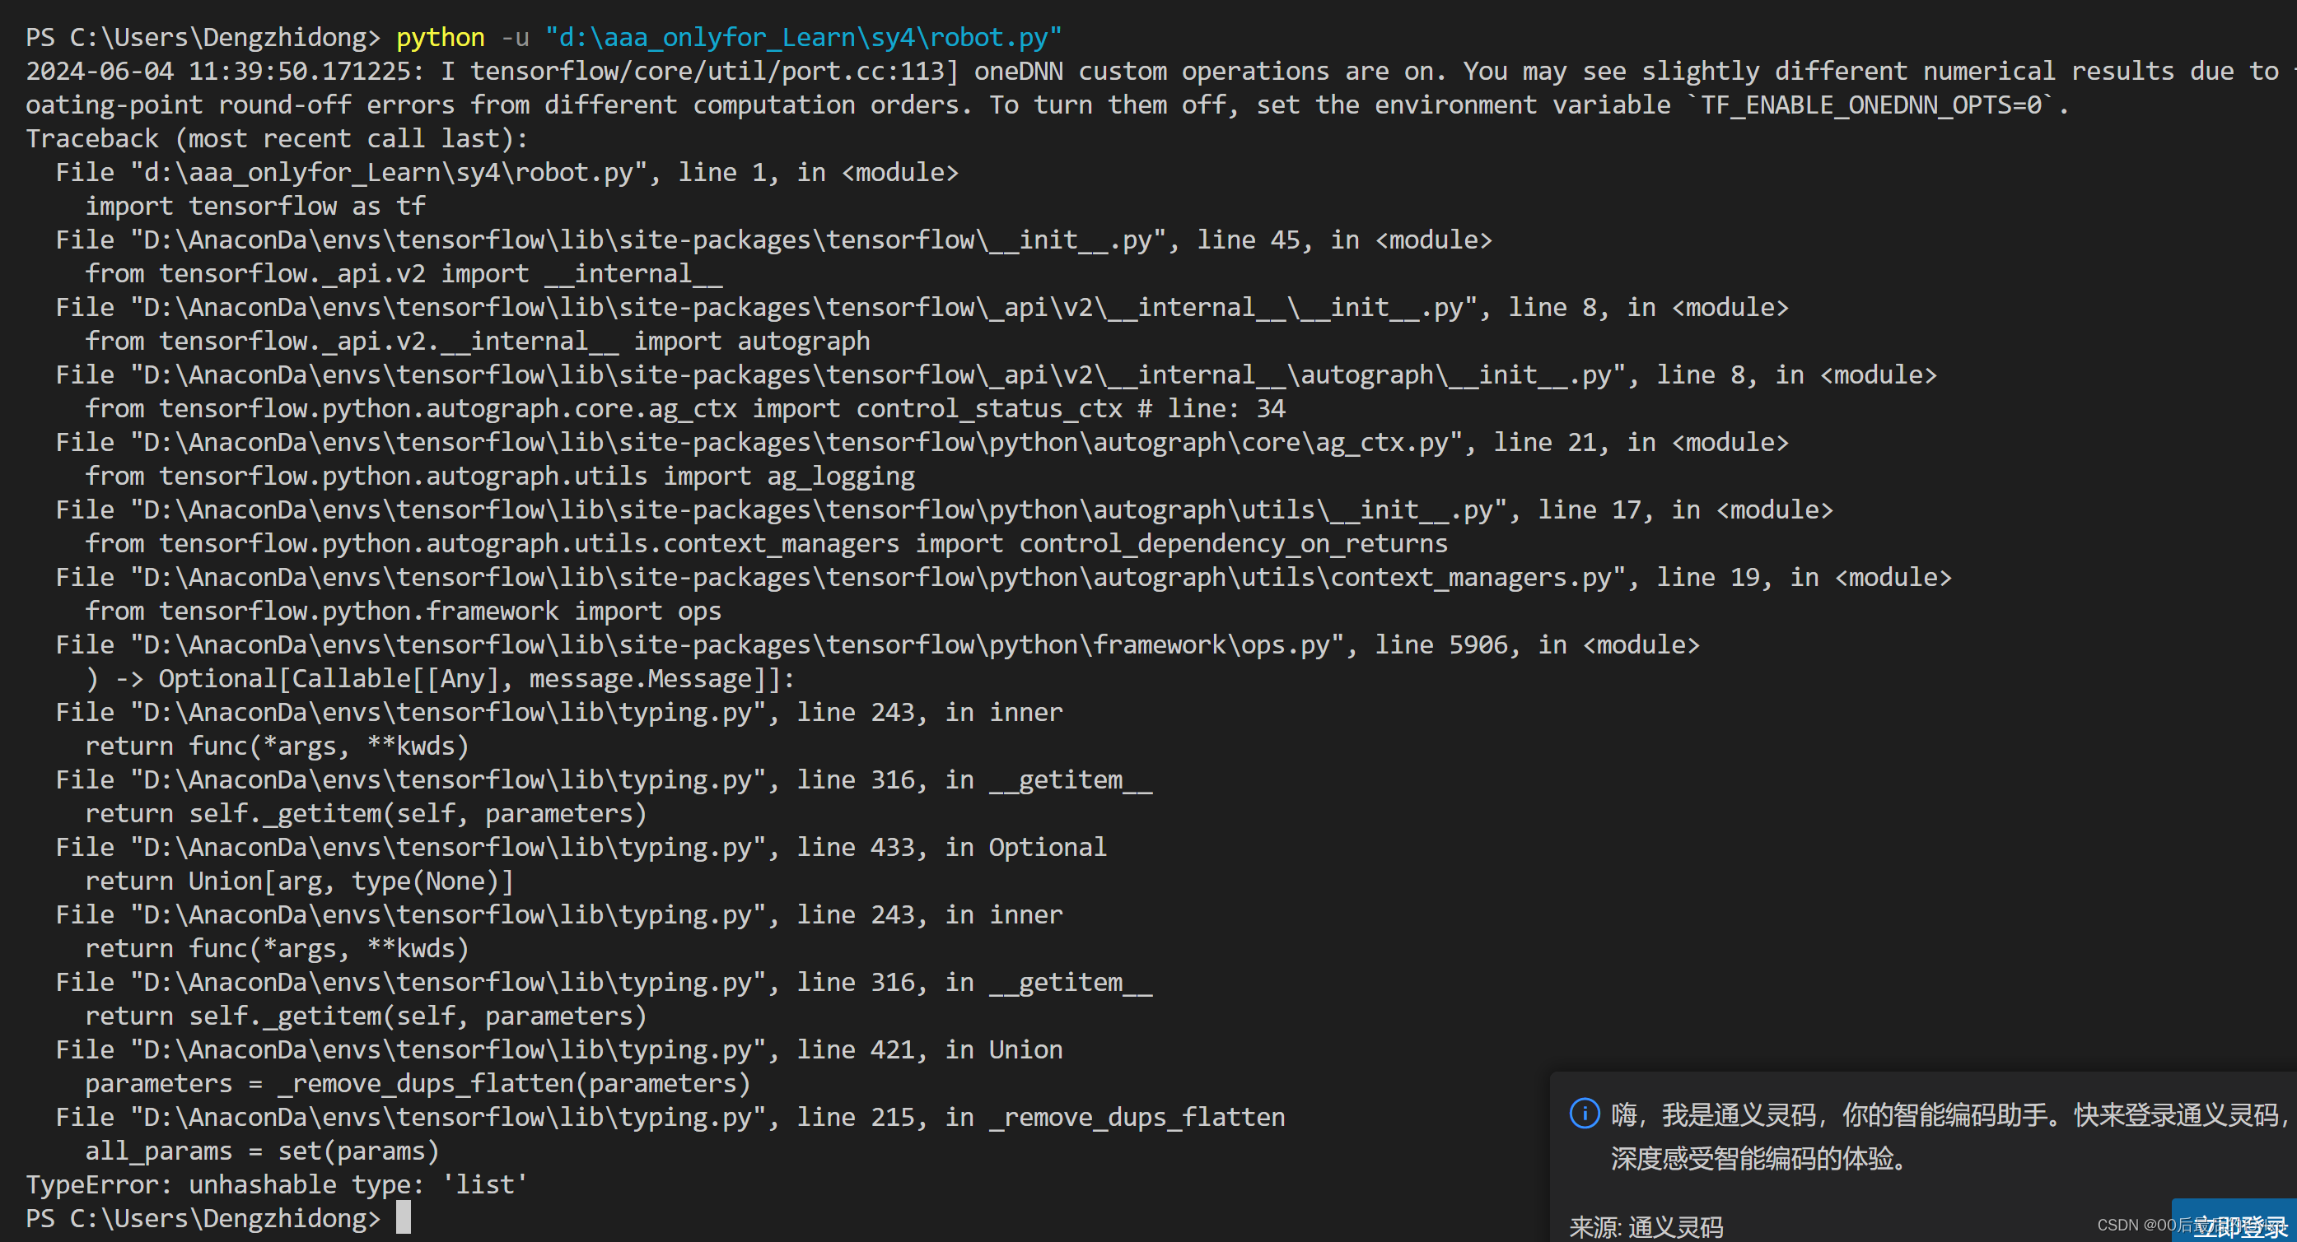Viewport: 2297px width, 1242px height.
Task: Click the blue info icon in the notification popup
Action: coord(1585,1113)
